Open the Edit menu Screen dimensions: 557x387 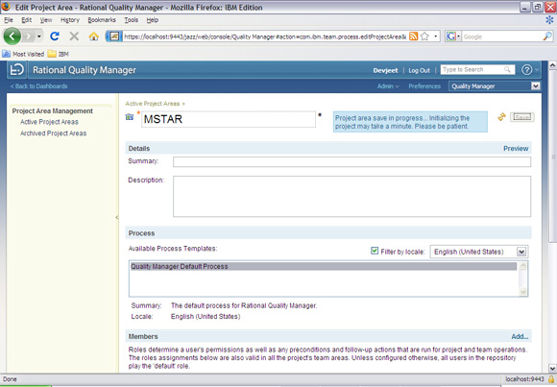[x=26, y=20]
